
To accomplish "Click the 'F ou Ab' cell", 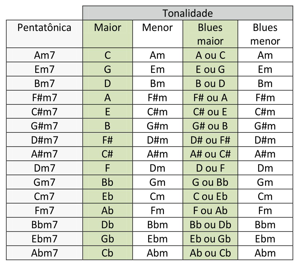I will click(x=210, y=210).
